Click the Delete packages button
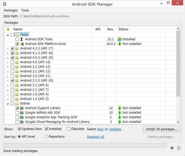 click(161, 137)
